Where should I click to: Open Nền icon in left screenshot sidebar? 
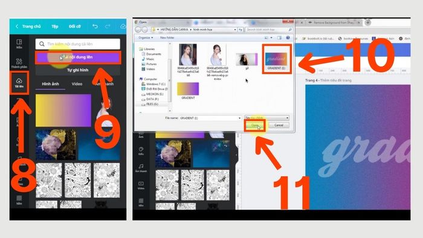pyautogui.click(x=19, y=200)
